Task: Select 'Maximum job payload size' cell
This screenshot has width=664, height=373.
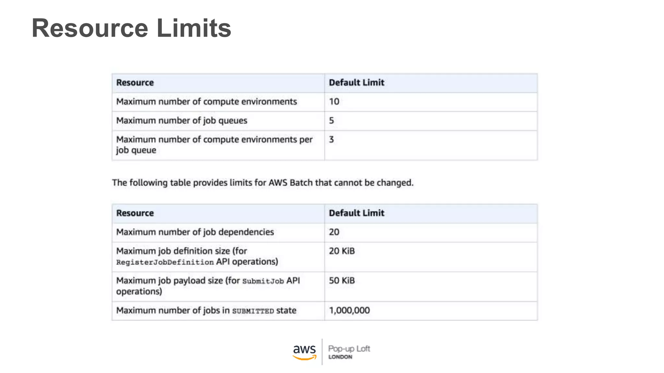Action: 218,287
